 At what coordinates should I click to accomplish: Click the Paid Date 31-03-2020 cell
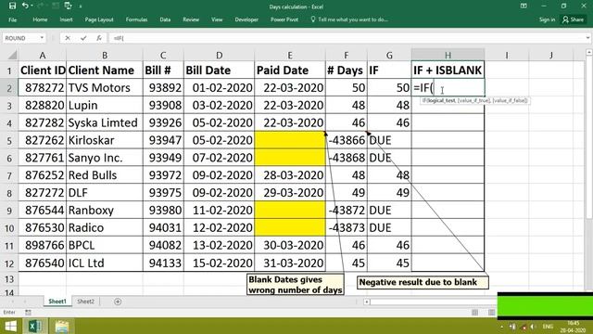pyautogui.click(x=290, y=263)
